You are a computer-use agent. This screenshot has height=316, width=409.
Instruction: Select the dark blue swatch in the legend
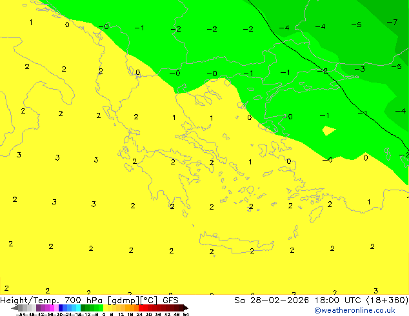61,308
